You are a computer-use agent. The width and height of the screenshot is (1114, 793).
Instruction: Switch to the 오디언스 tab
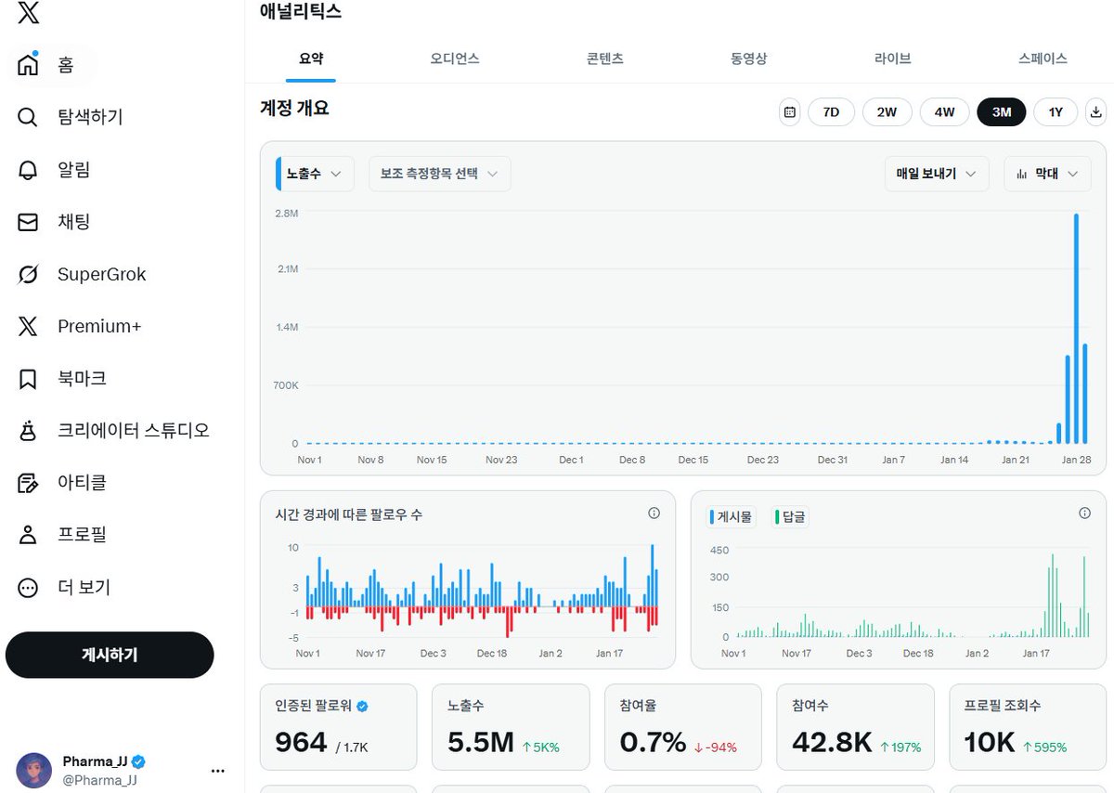(x=455, y=58)
